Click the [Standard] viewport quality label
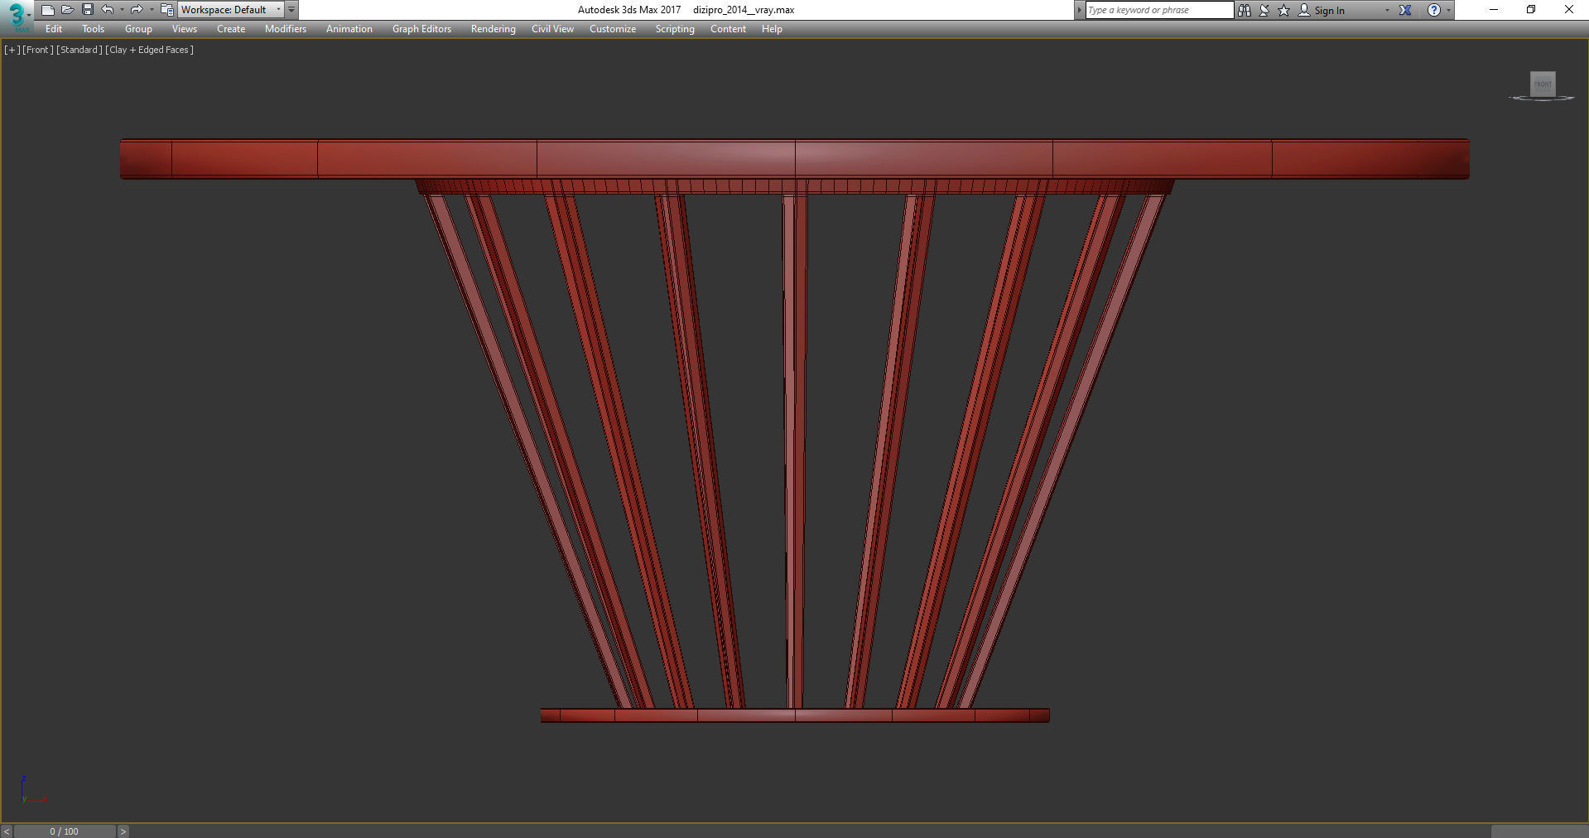 [79, 50]
